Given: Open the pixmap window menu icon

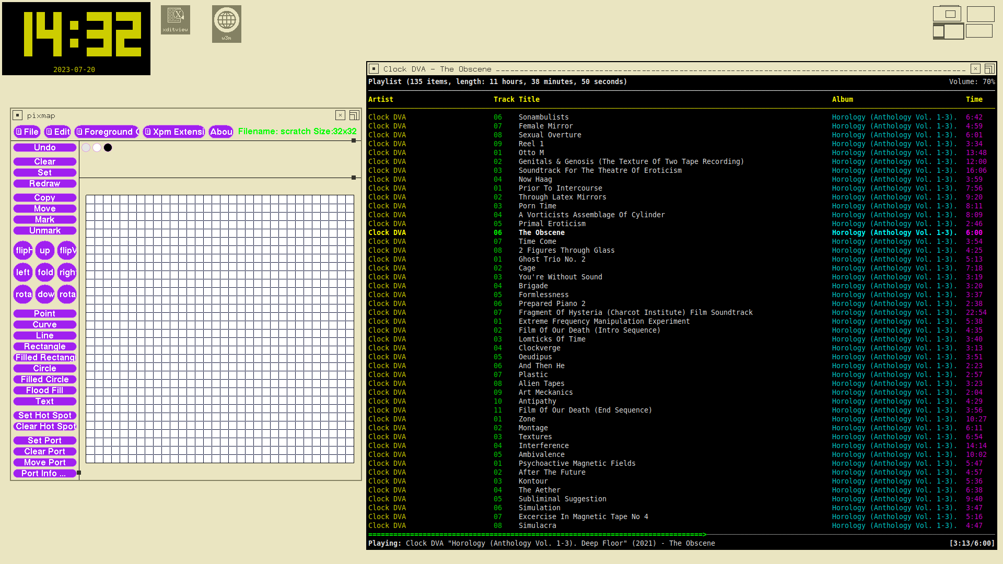Looking at the screenshot, I should (x=17, y=115).
